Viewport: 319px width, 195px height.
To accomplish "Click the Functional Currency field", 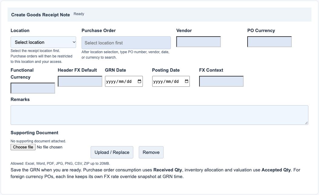I will pos(33,88).
